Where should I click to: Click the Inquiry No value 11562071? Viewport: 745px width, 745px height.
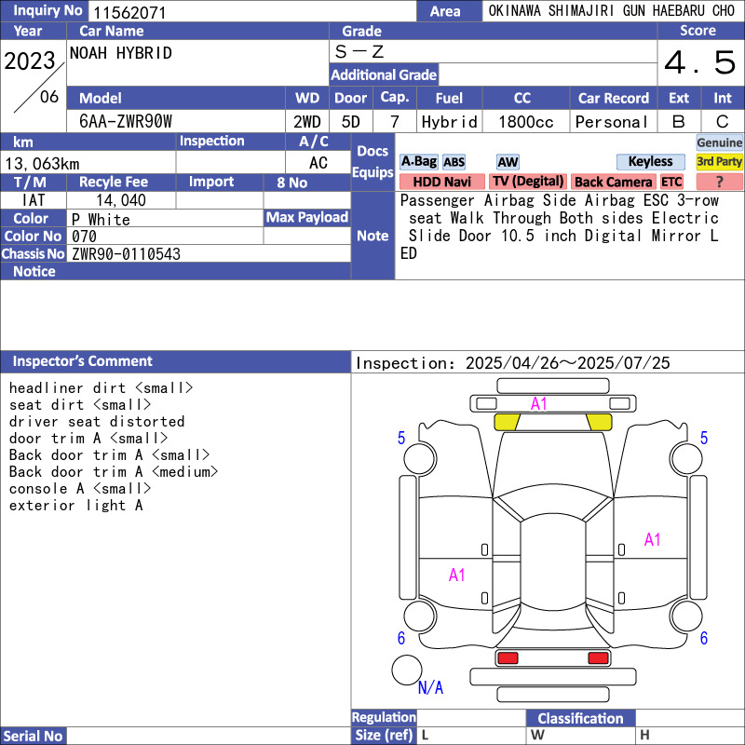[x=128, y=12]
